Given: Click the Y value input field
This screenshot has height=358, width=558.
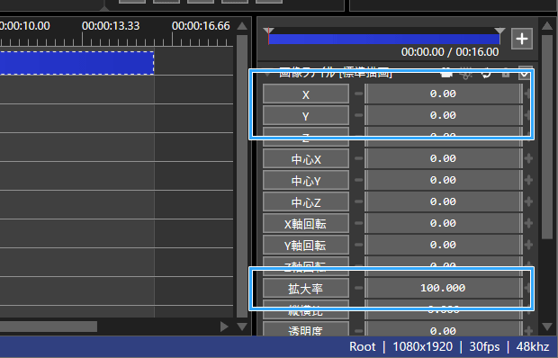Looking at the screenshot, I should pos(443,115).
